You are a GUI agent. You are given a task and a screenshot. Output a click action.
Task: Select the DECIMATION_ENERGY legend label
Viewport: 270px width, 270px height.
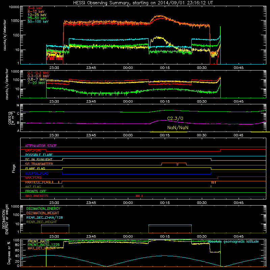[43, 209]
